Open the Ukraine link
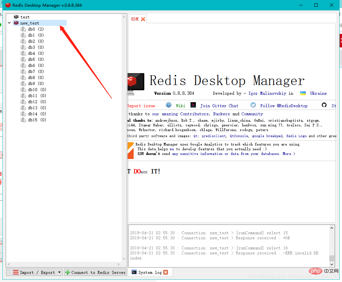This screenshot has width=342, height=282. click(318, 93)
